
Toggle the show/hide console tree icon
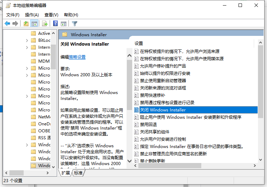(x=34, y=24)
